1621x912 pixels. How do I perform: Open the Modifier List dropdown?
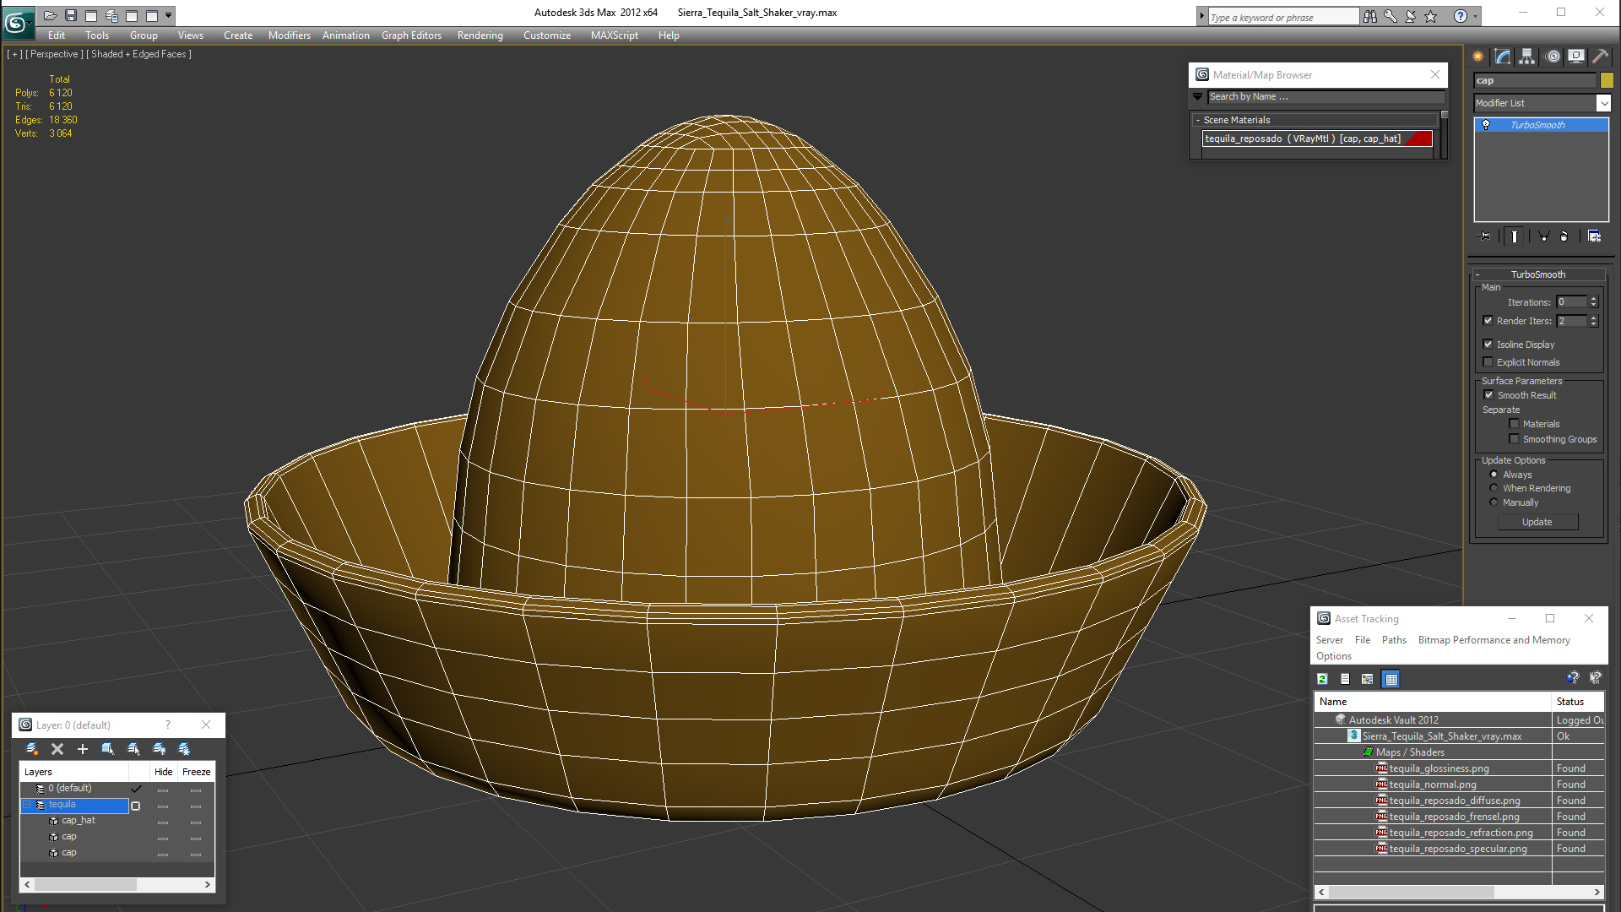click(1603, 103)
